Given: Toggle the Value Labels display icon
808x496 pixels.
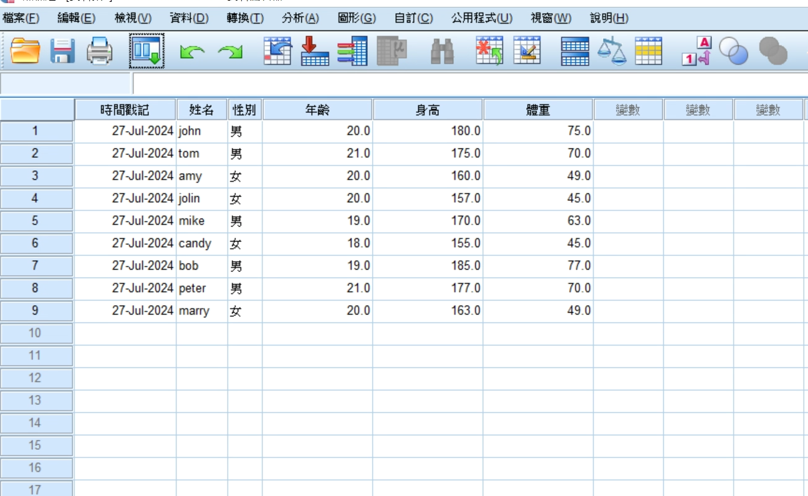Looking at the screenshot, I should pyautogui.click(x=696, y=51).
